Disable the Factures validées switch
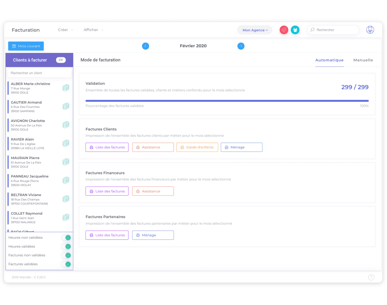Screen dimensions: 387x305 coord(66,264)
